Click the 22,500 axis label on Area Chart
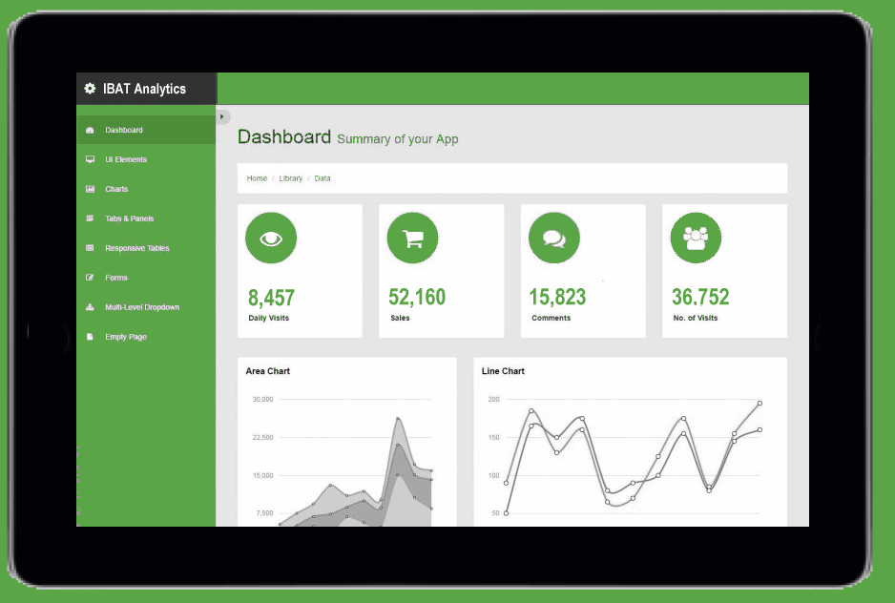The height and width of the screenshot is (603, 895). tap(263, 437)
